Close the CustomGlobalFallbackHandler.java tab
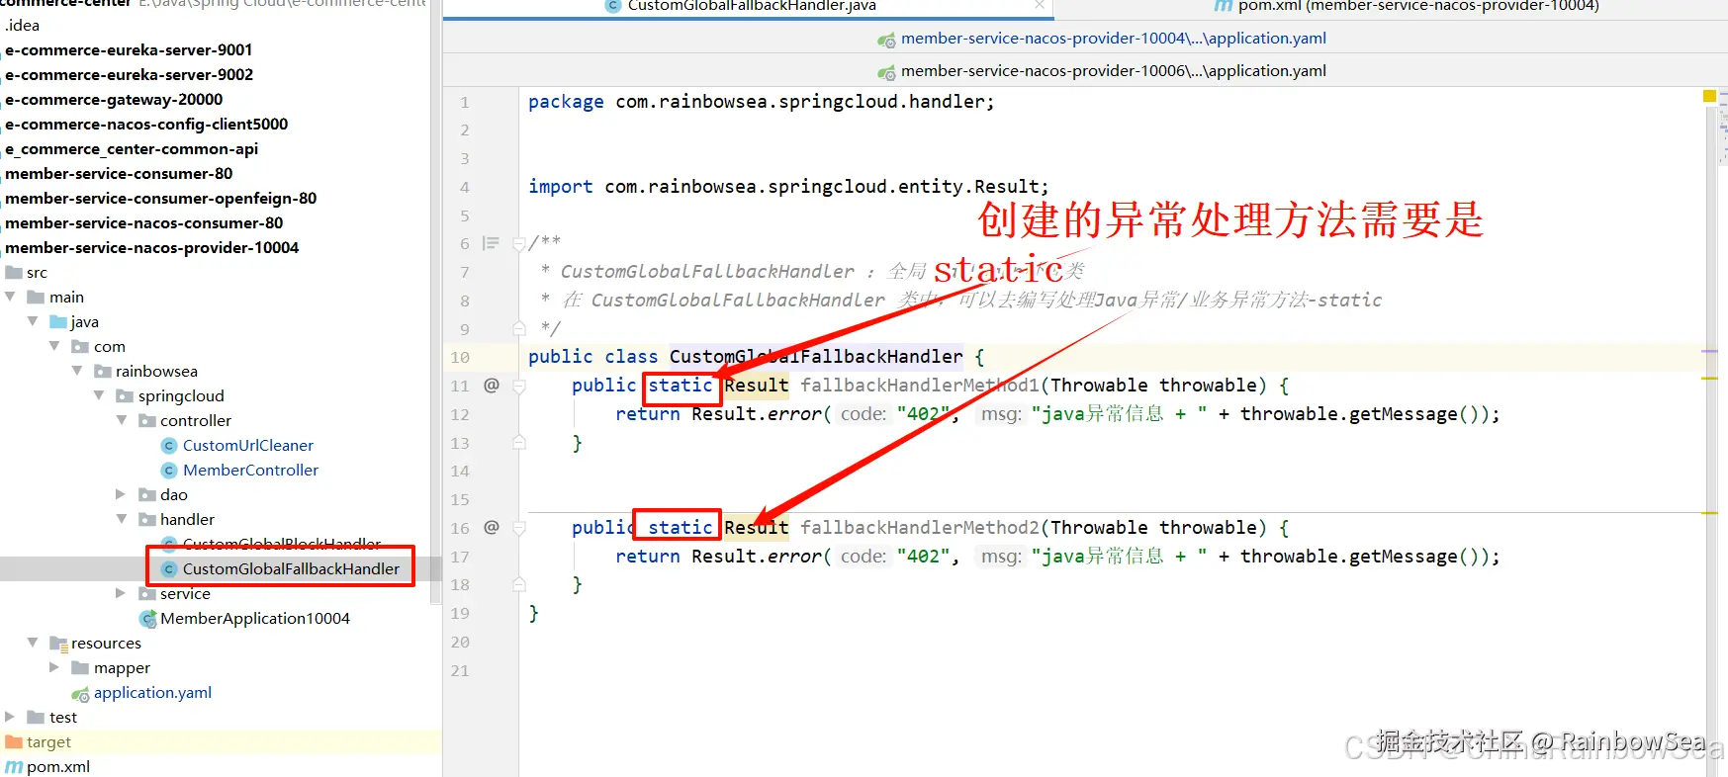The height and width of the screenshot is (777, 1728). coord(1040,5)
